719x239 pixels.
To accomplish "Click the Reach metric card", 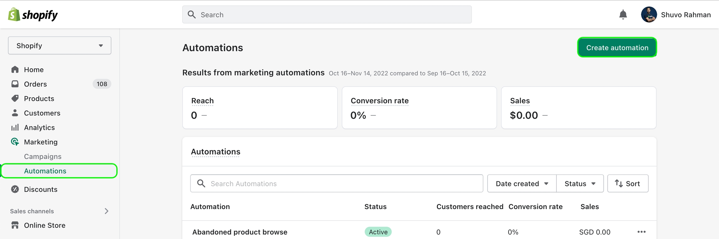I will 260,108.
